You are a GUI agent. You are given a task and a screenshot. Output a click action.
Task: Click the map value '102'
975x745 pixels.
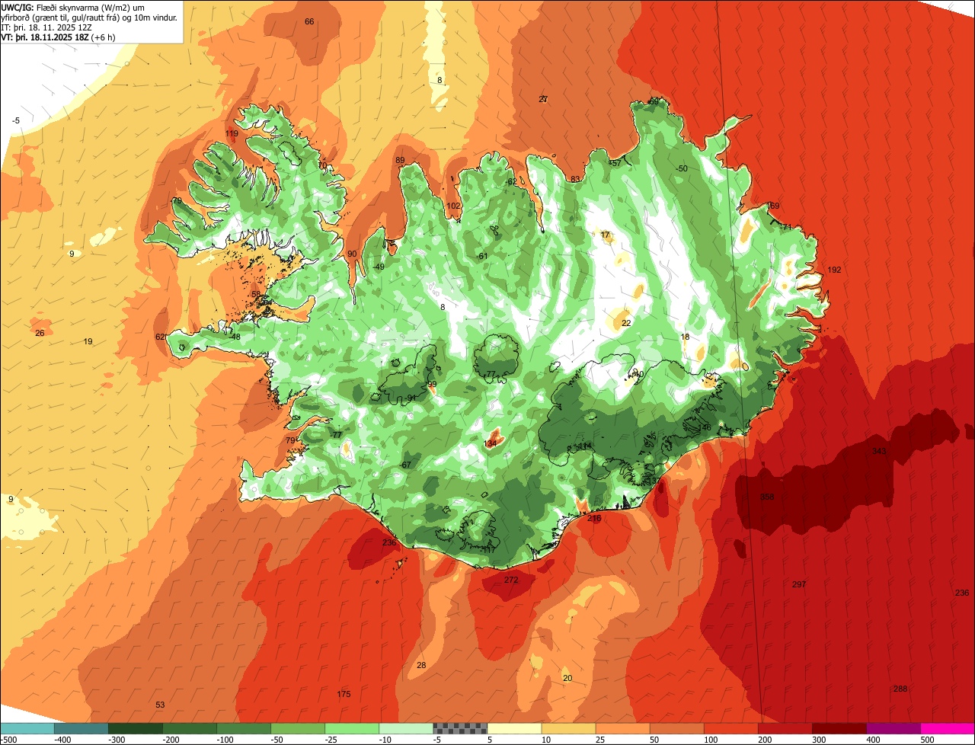pos(453,206)
